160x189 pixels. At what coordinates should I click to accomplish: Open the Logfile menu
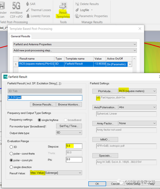click(84, 10)
